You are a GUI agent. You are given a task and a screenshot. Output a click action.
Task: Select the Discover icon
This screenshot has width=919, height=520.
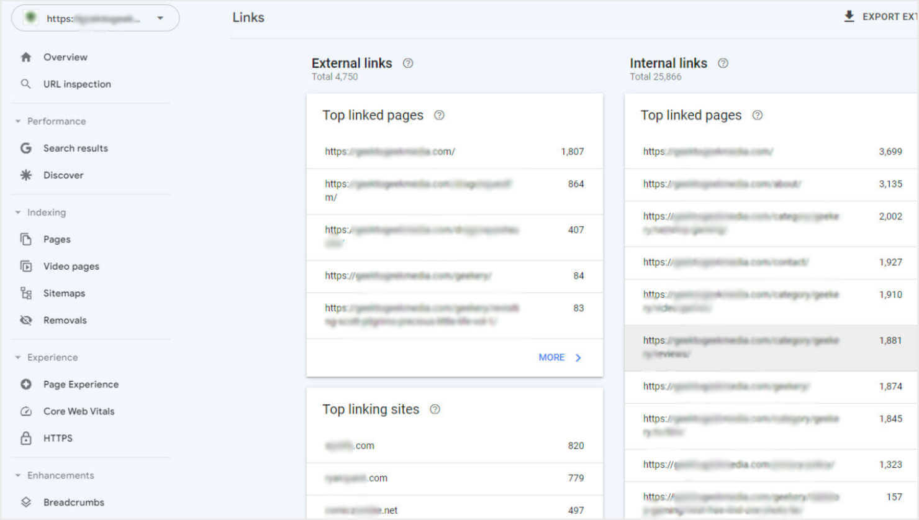click(25, 175)
